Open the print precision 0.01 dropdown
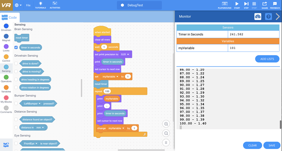 point(125,54)
